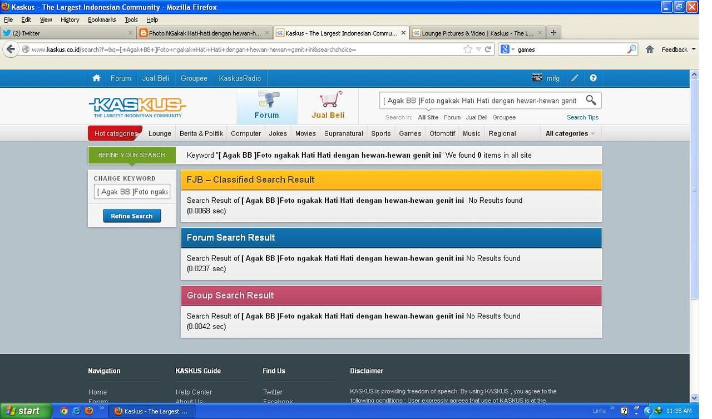This screenshot has width=712, height=419.
Task: Open KaskusRadio in the top blue bar
Action: [x=240, y=78]
